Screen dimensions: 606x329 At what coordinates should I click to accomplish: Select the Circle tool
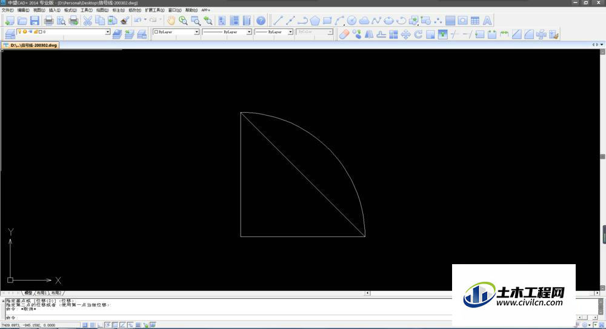click(x=351, y=21)
